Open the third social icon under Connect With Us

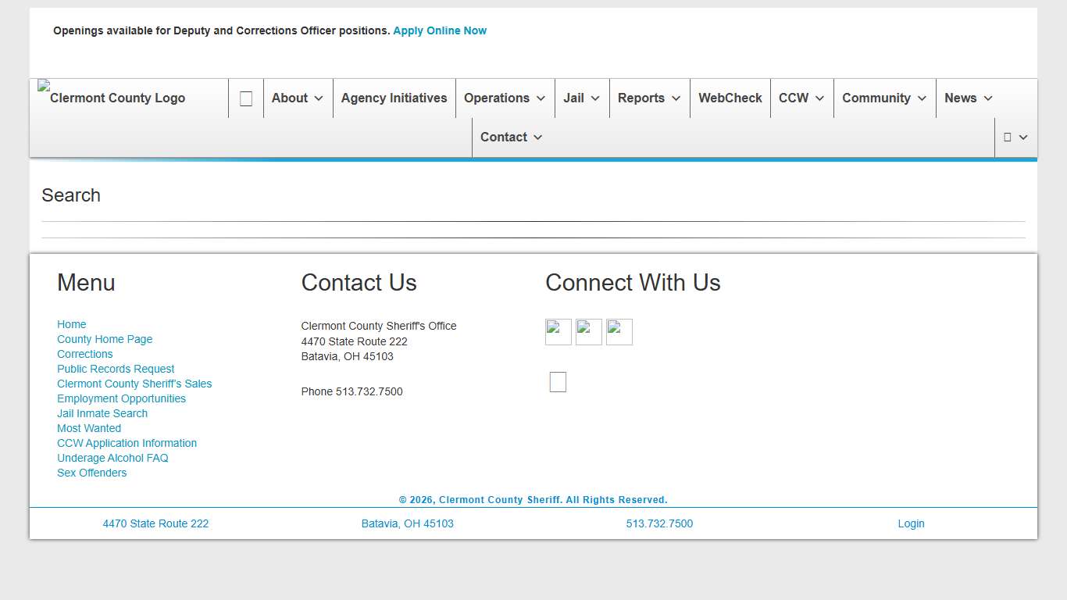tap(619, 332)
